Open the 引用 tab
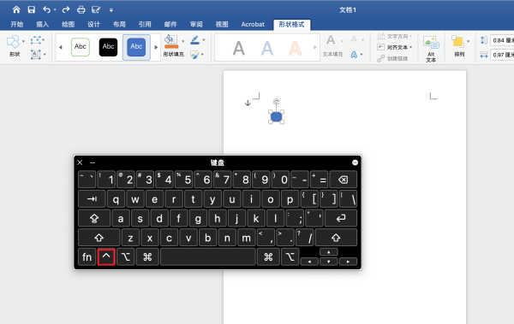Viewport: 514px width, 324px height. 145,24
